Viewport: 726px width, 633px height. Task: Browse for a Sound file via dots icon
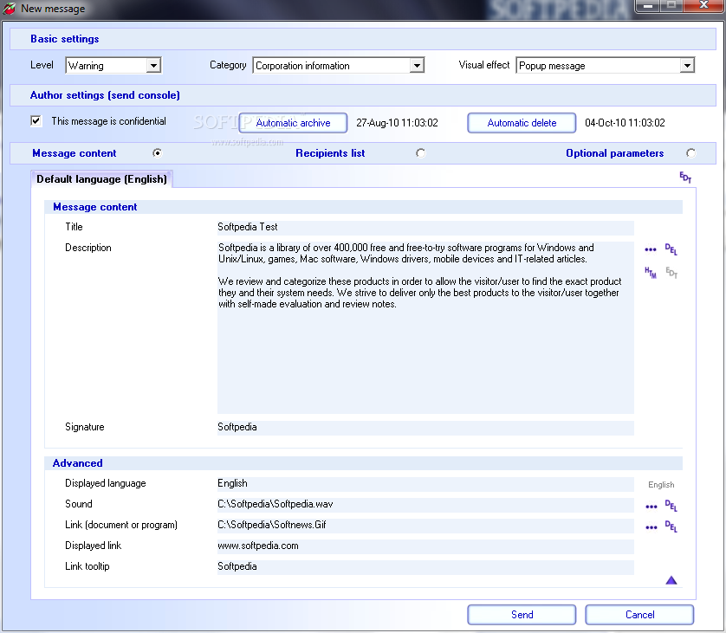tap(651, 507)
